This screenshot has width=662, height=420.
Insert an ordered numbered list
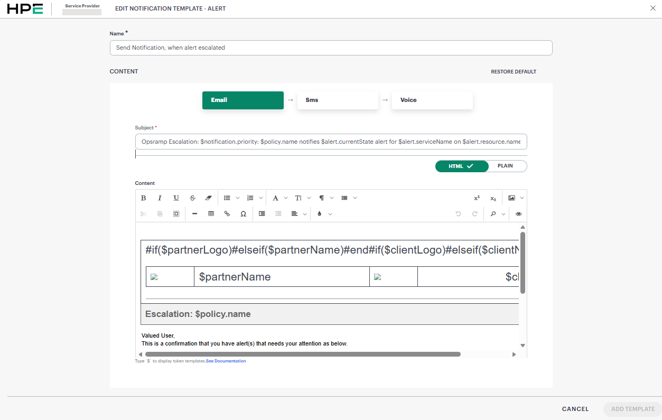(x=250, y=198)
